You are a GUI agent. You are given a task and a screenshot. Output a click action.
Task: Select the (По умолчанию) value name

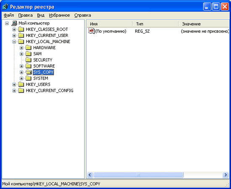[x=110, y=31]
